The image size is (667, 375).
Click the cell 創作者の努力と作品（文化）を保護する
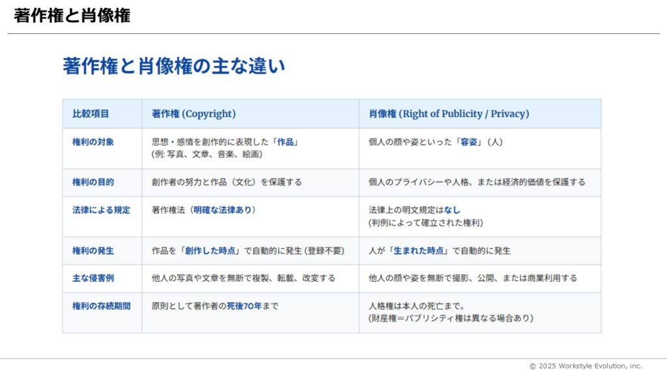point(227,182)
